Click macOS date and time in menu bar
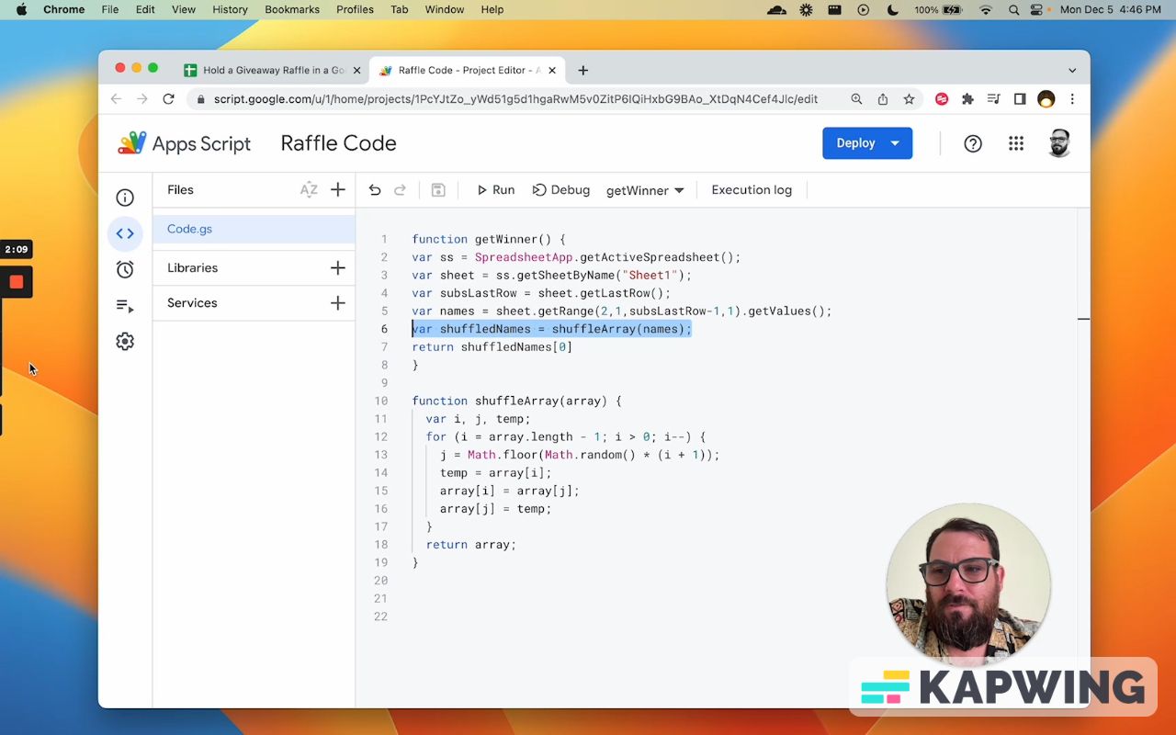The image size is (1176, 735). [x=1111, y=9]
